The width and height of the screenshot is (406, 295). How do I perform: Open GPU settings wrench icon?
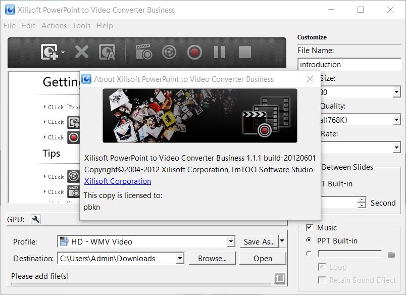36,219
